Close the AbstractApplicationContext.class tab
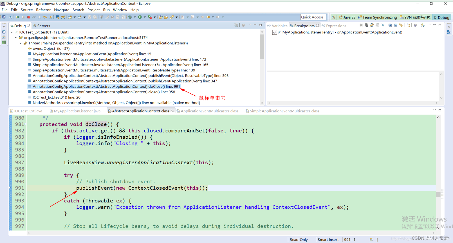The height and width of the screenshot is (243, 453). click(x=172, y=111)
